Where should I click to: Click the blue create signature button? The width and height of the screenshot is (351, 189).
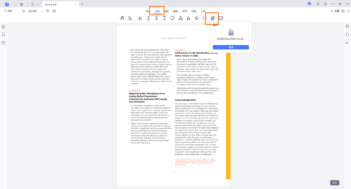point(230,47)
